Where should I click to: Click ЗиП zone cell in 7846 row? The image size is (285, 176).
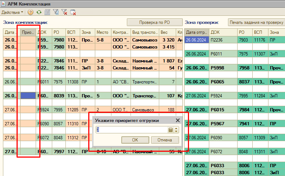pyautogui.click(x=87, y=68)
